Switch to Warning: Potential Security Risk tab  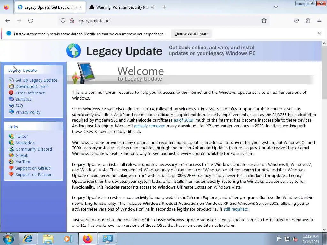pyautogui.click(x=122, y=7)
